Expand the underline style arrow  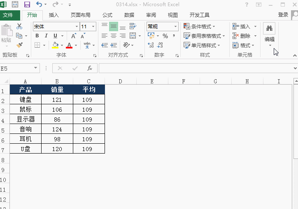62,36
